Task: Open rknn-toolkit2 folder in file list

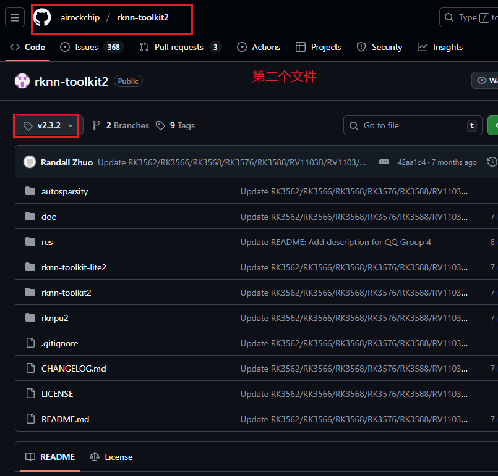Action: 66,293
